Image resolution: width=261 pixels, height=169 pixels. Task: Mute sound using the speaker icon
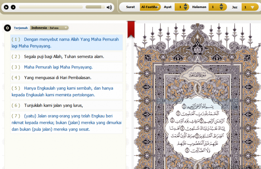(x=109, y=7)
